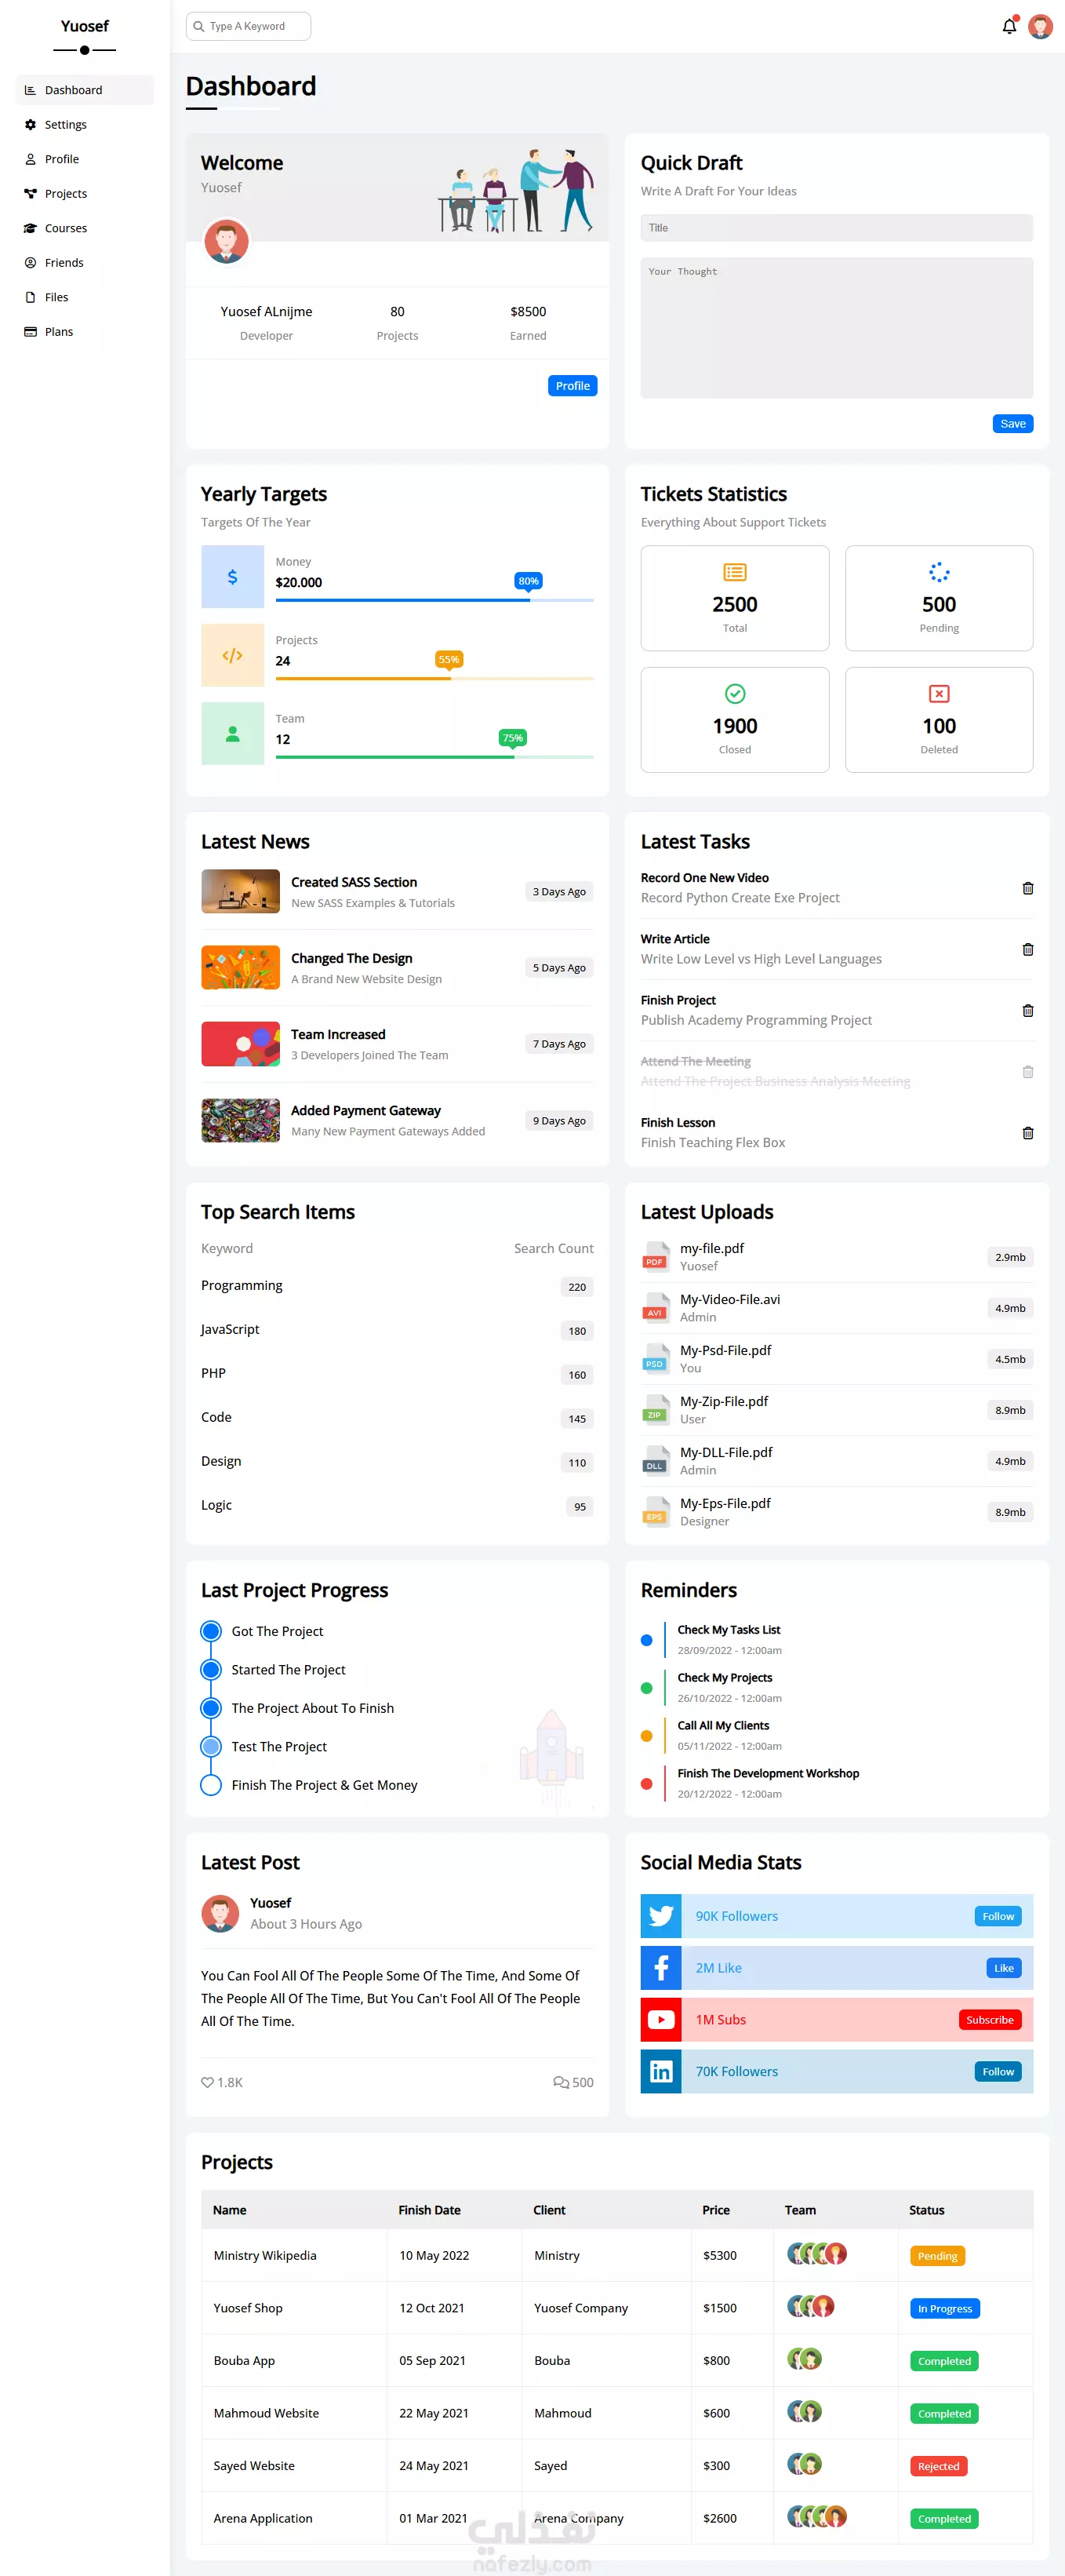Open the Created SASS Section news thumbnail
This screenshot has height=2576, width=1065.
(x=240, y=891)
